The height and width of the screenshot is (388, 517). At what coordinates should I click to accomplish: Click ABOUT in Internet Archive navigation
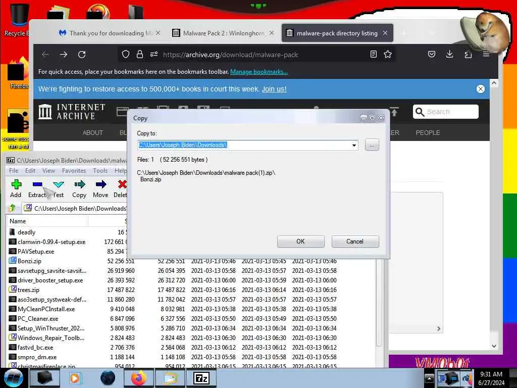point(93,133)
